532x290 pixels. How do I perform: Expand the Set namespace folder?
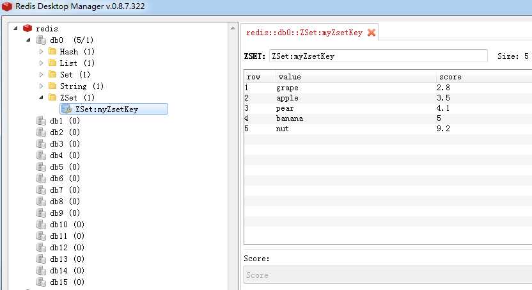click(x=42, y=74)
